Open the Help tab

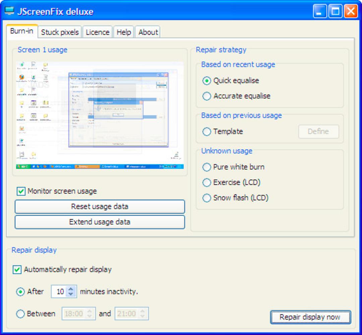pyautogui.click(x=124, y=32)
